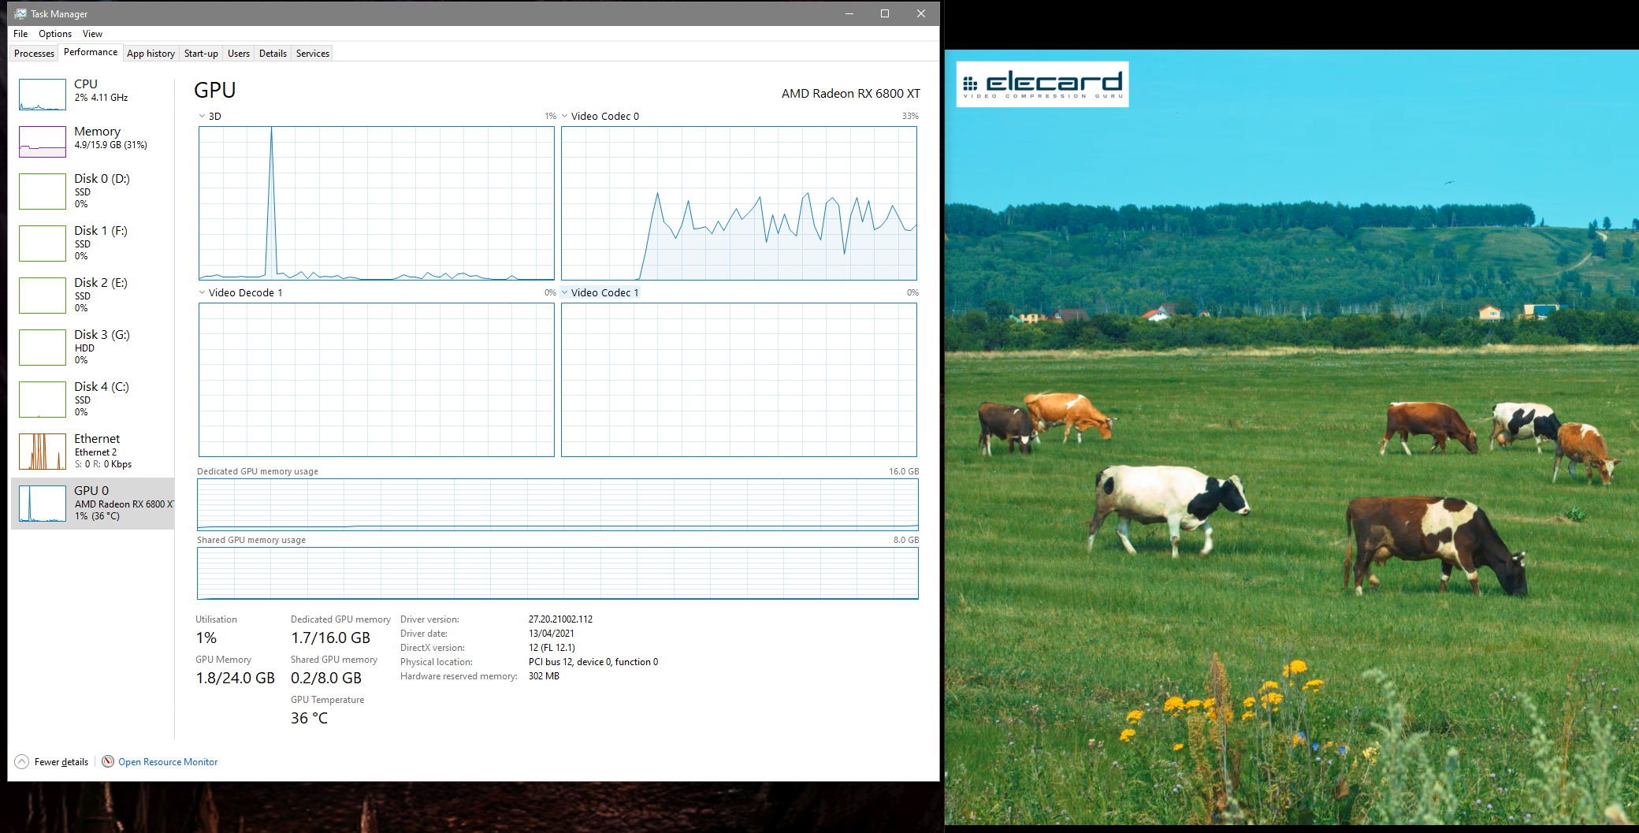The image size is (1639, 833).
Task: Switch to the Details tab
Action: [x=273, y=54]
